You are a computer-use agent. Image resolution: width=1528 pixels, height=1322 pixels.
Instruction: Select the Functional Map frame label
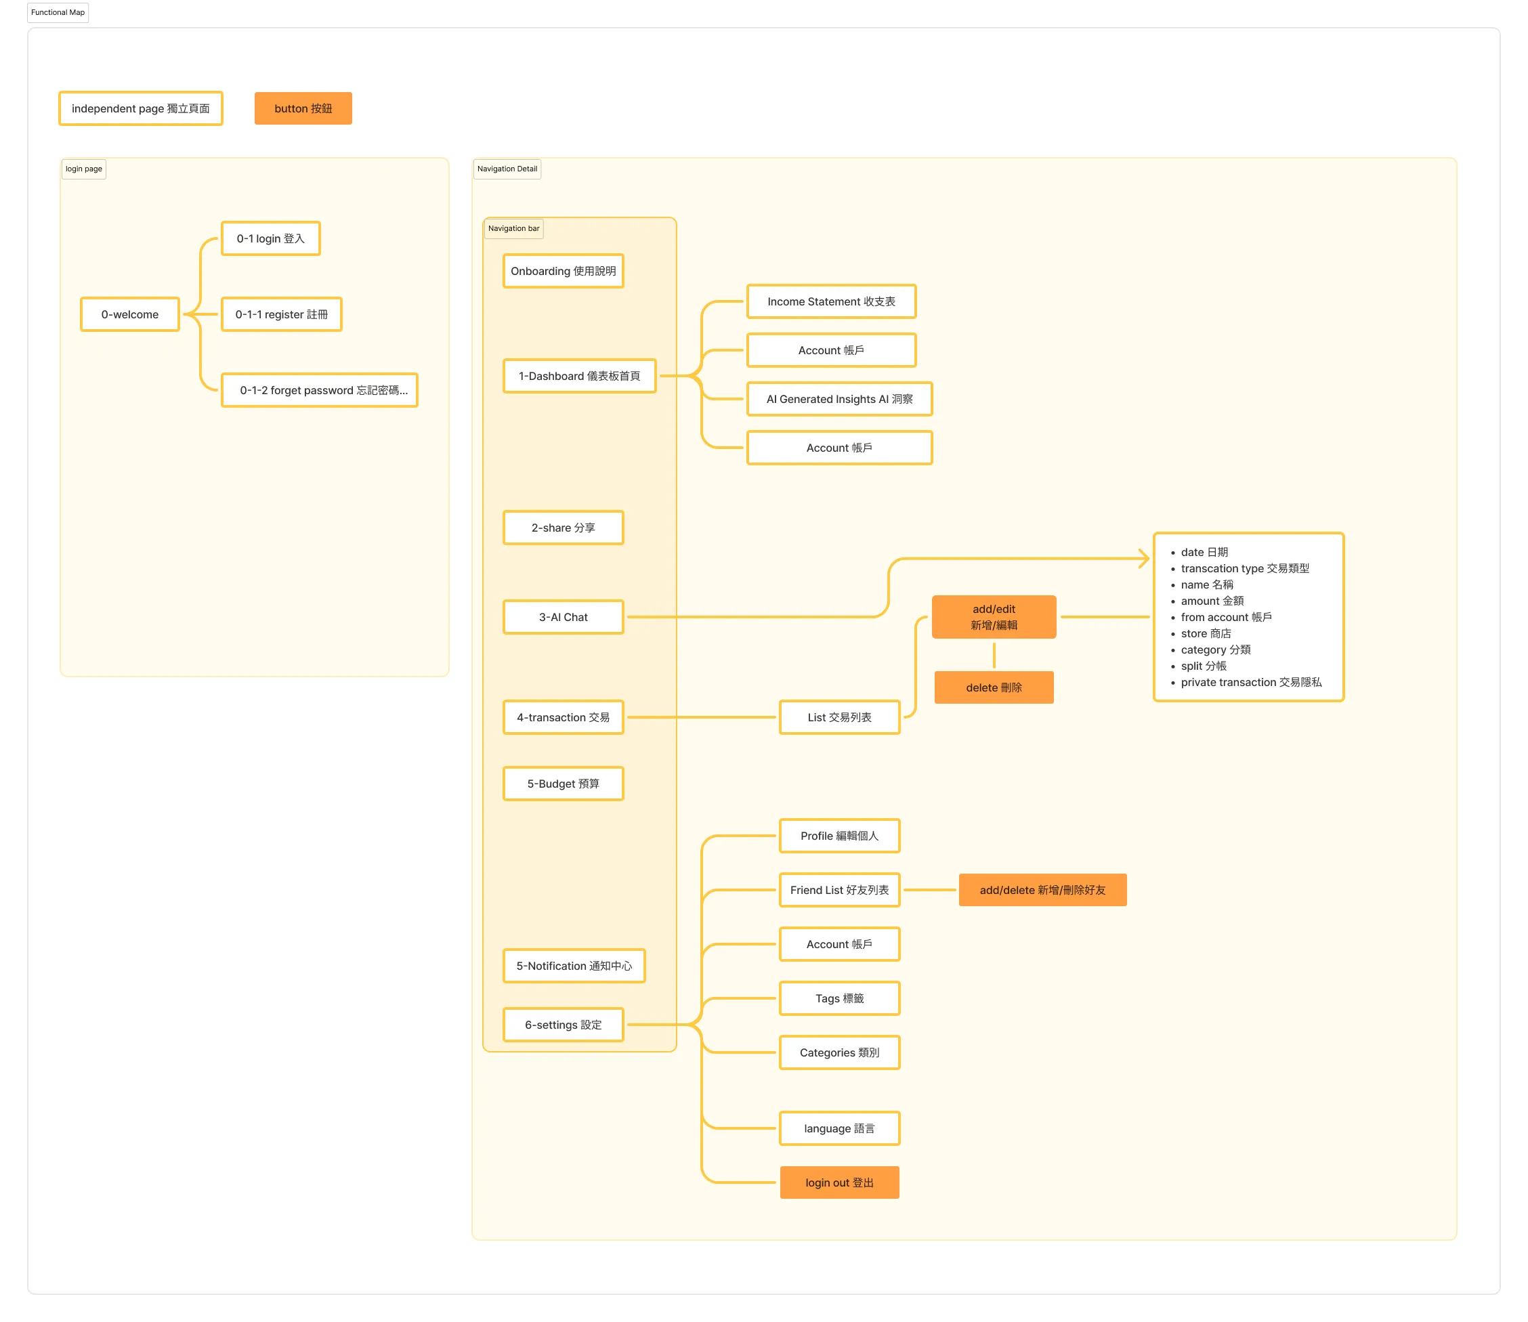pos(58,13)
